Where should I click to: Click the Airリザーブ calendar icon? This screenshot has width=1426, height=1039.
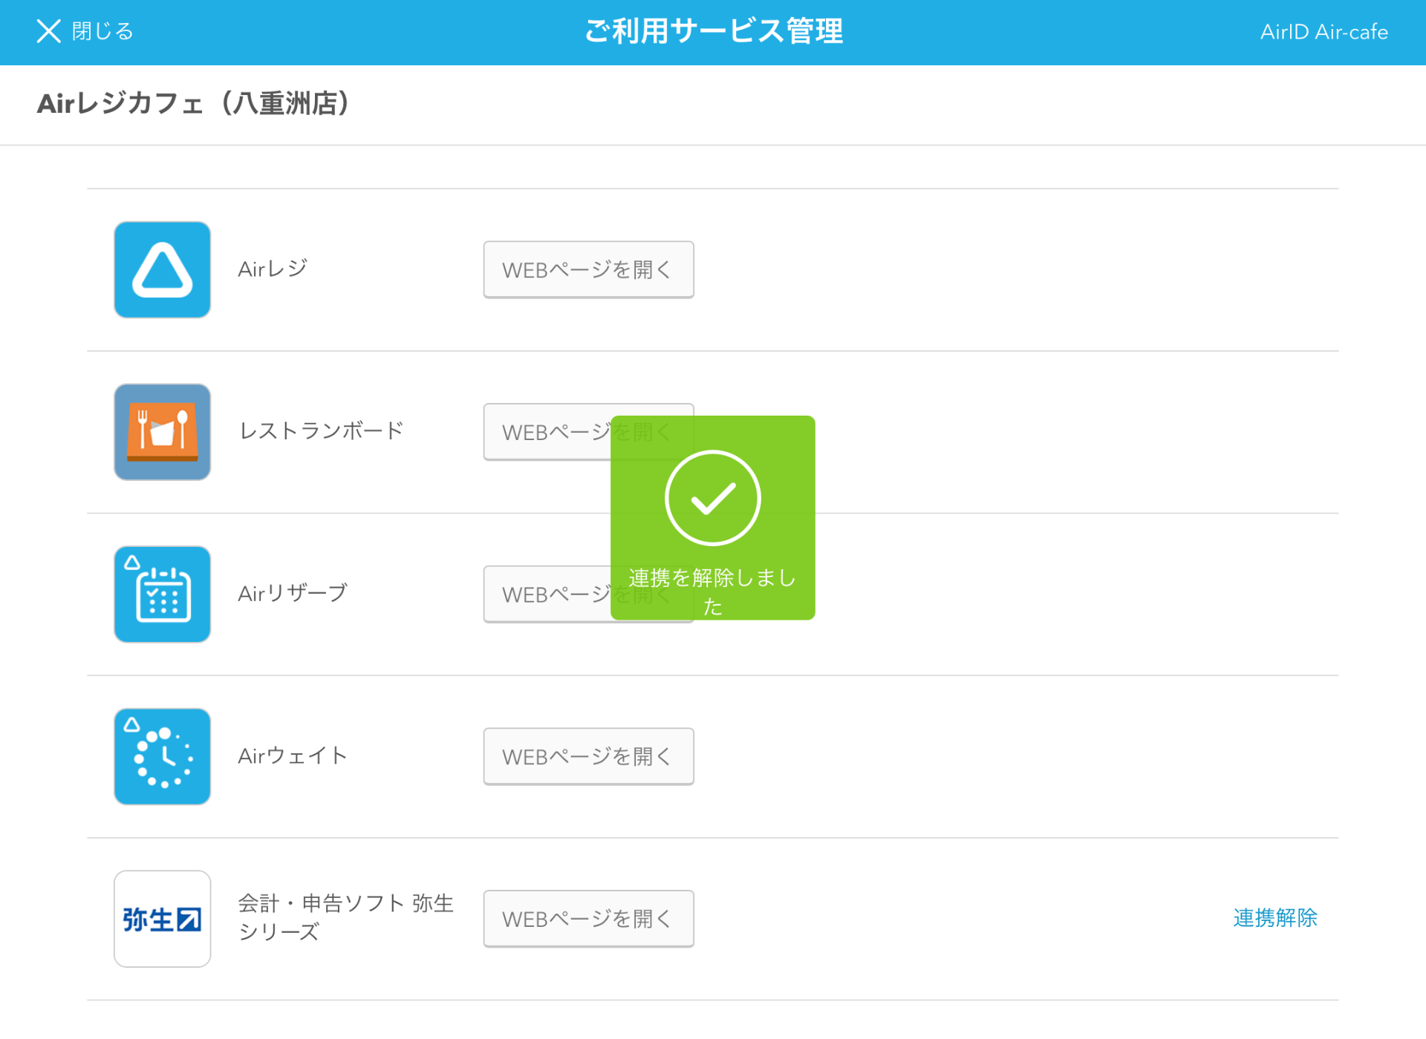tap(162, 594)
